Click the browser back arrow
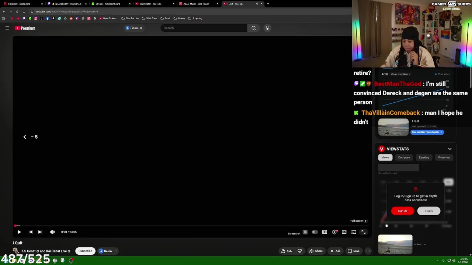The width and height of the screenshot is (472, 265). point(4,12)
